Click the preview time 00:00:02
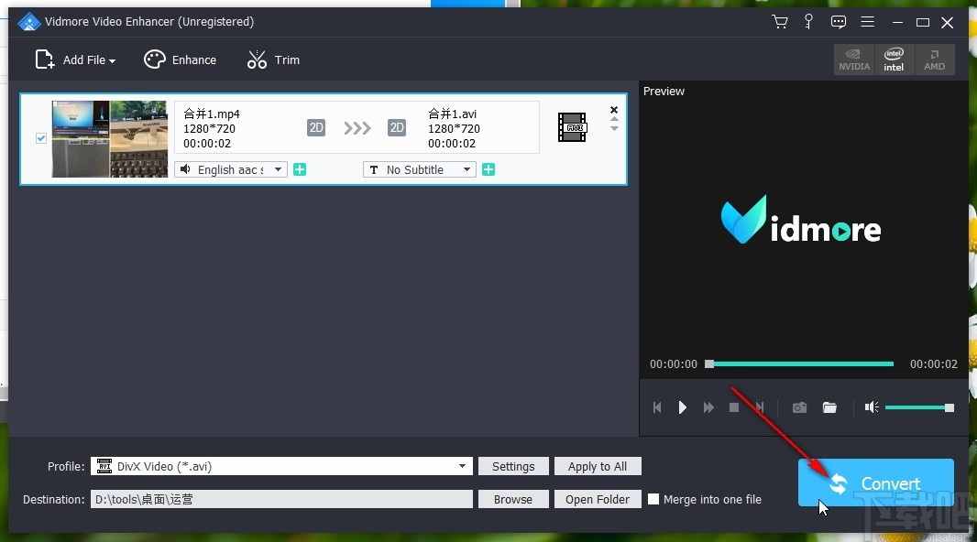The height and width of the screenshot is (542, 977). click(x=933, y=364)
